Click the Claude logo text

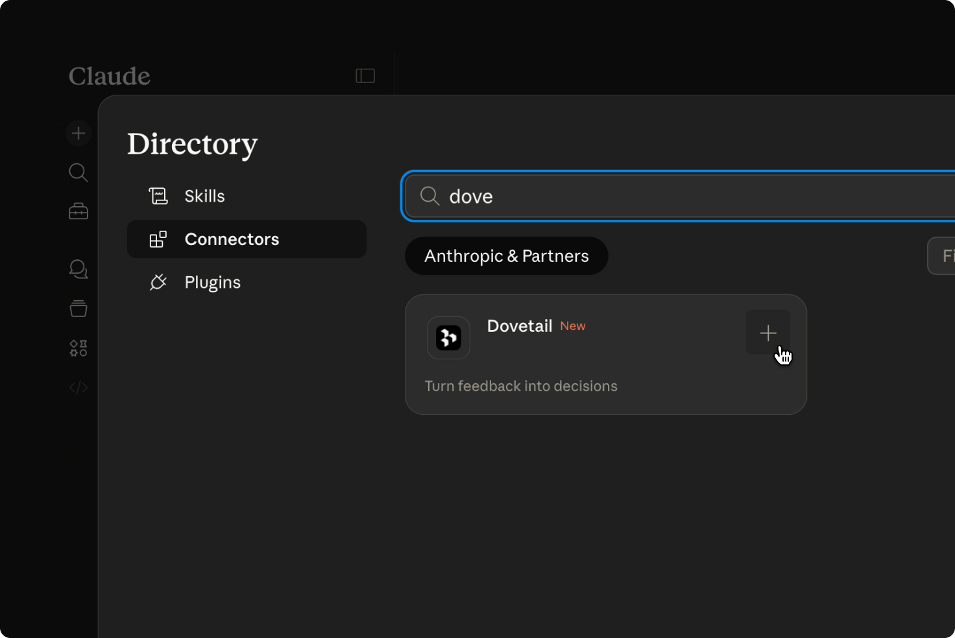click(x=110, y=77)
